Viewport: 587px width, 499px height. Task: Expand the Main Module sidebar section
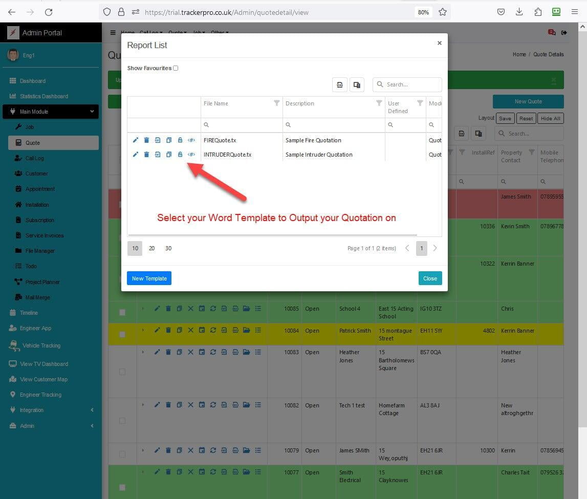click(51, 112)
